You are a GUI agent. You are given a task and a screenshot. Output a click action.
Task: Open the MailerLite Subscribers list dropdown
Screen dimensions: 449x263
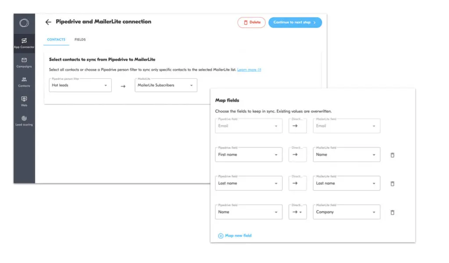(166, 85)
